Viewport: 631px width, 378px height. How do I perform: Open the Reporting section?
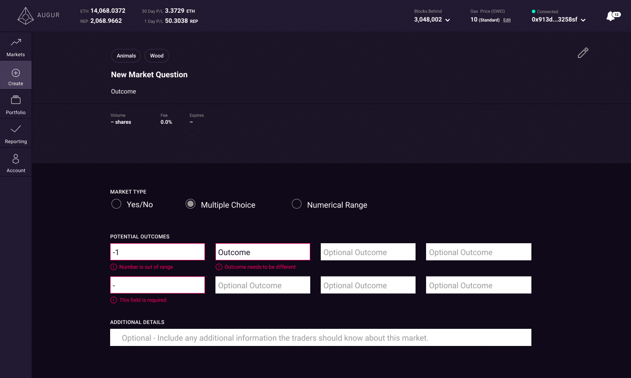pyautogui.click(x=16, y=133)
